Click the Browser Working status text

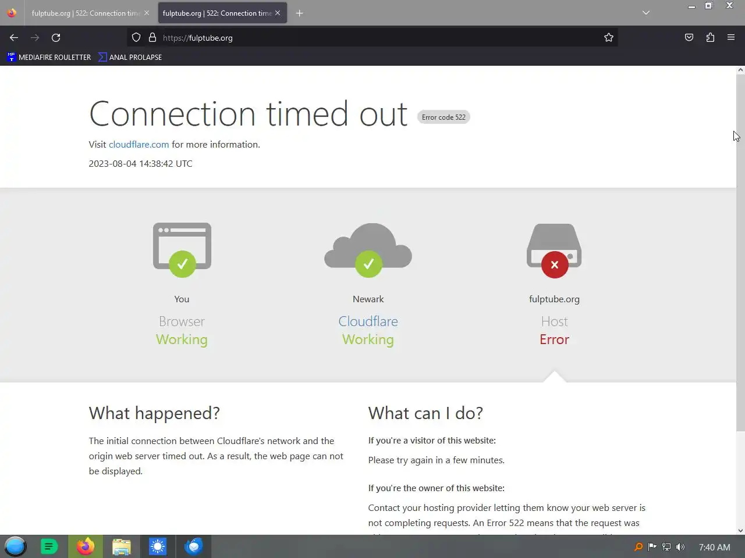point(182,330)
